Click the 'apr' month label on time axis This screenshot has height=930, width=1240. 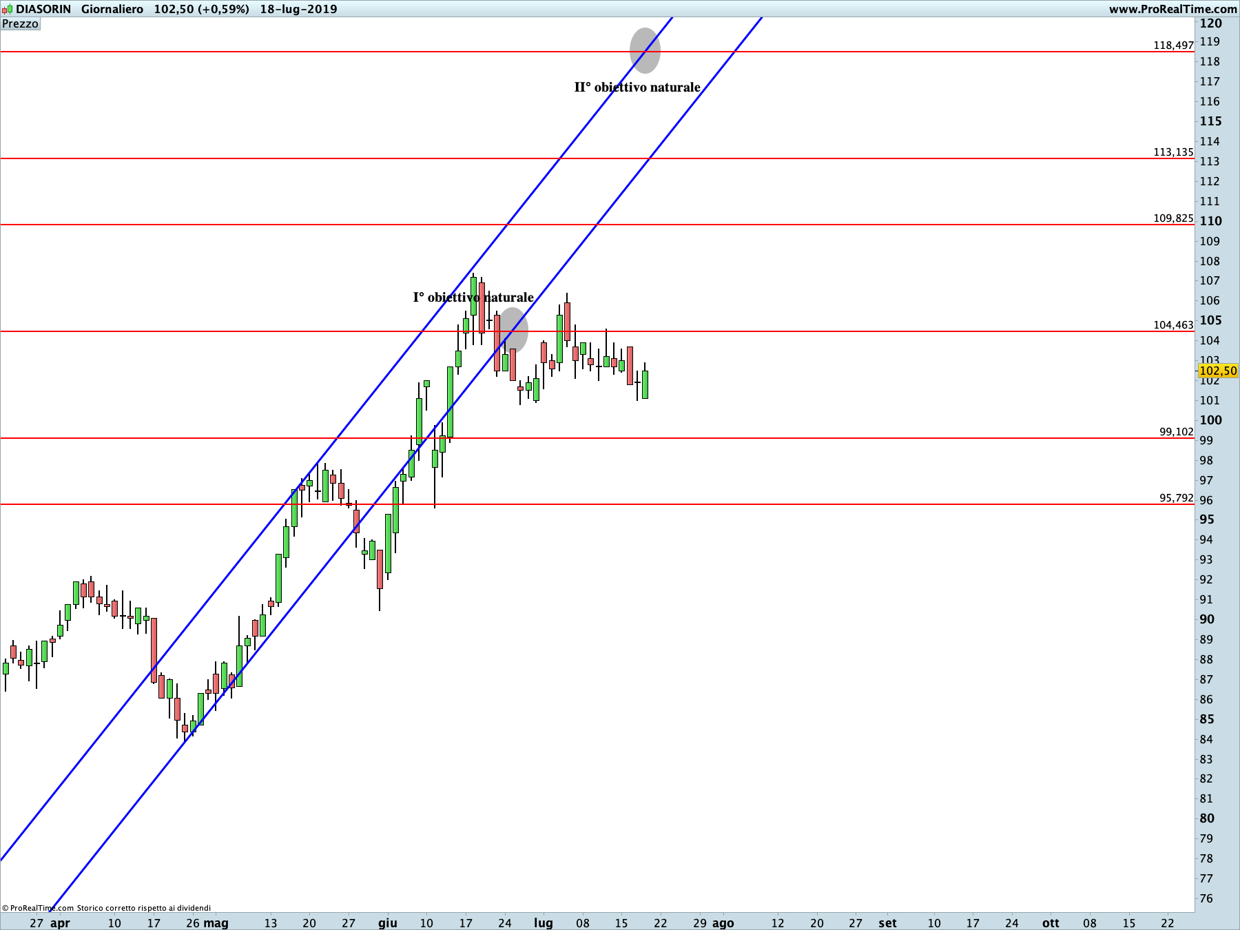click(60, 923)
